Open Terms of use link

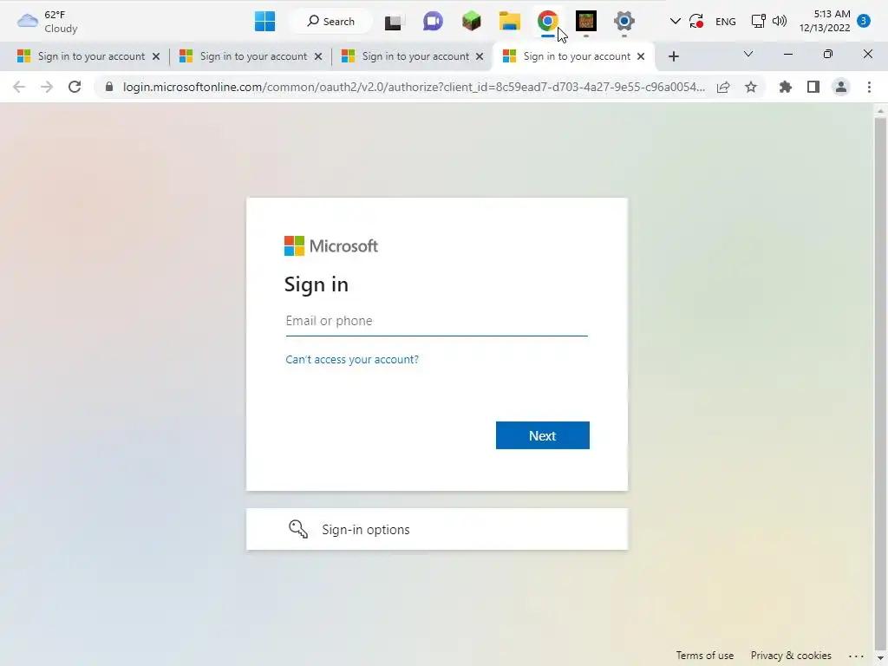point(704,656)
